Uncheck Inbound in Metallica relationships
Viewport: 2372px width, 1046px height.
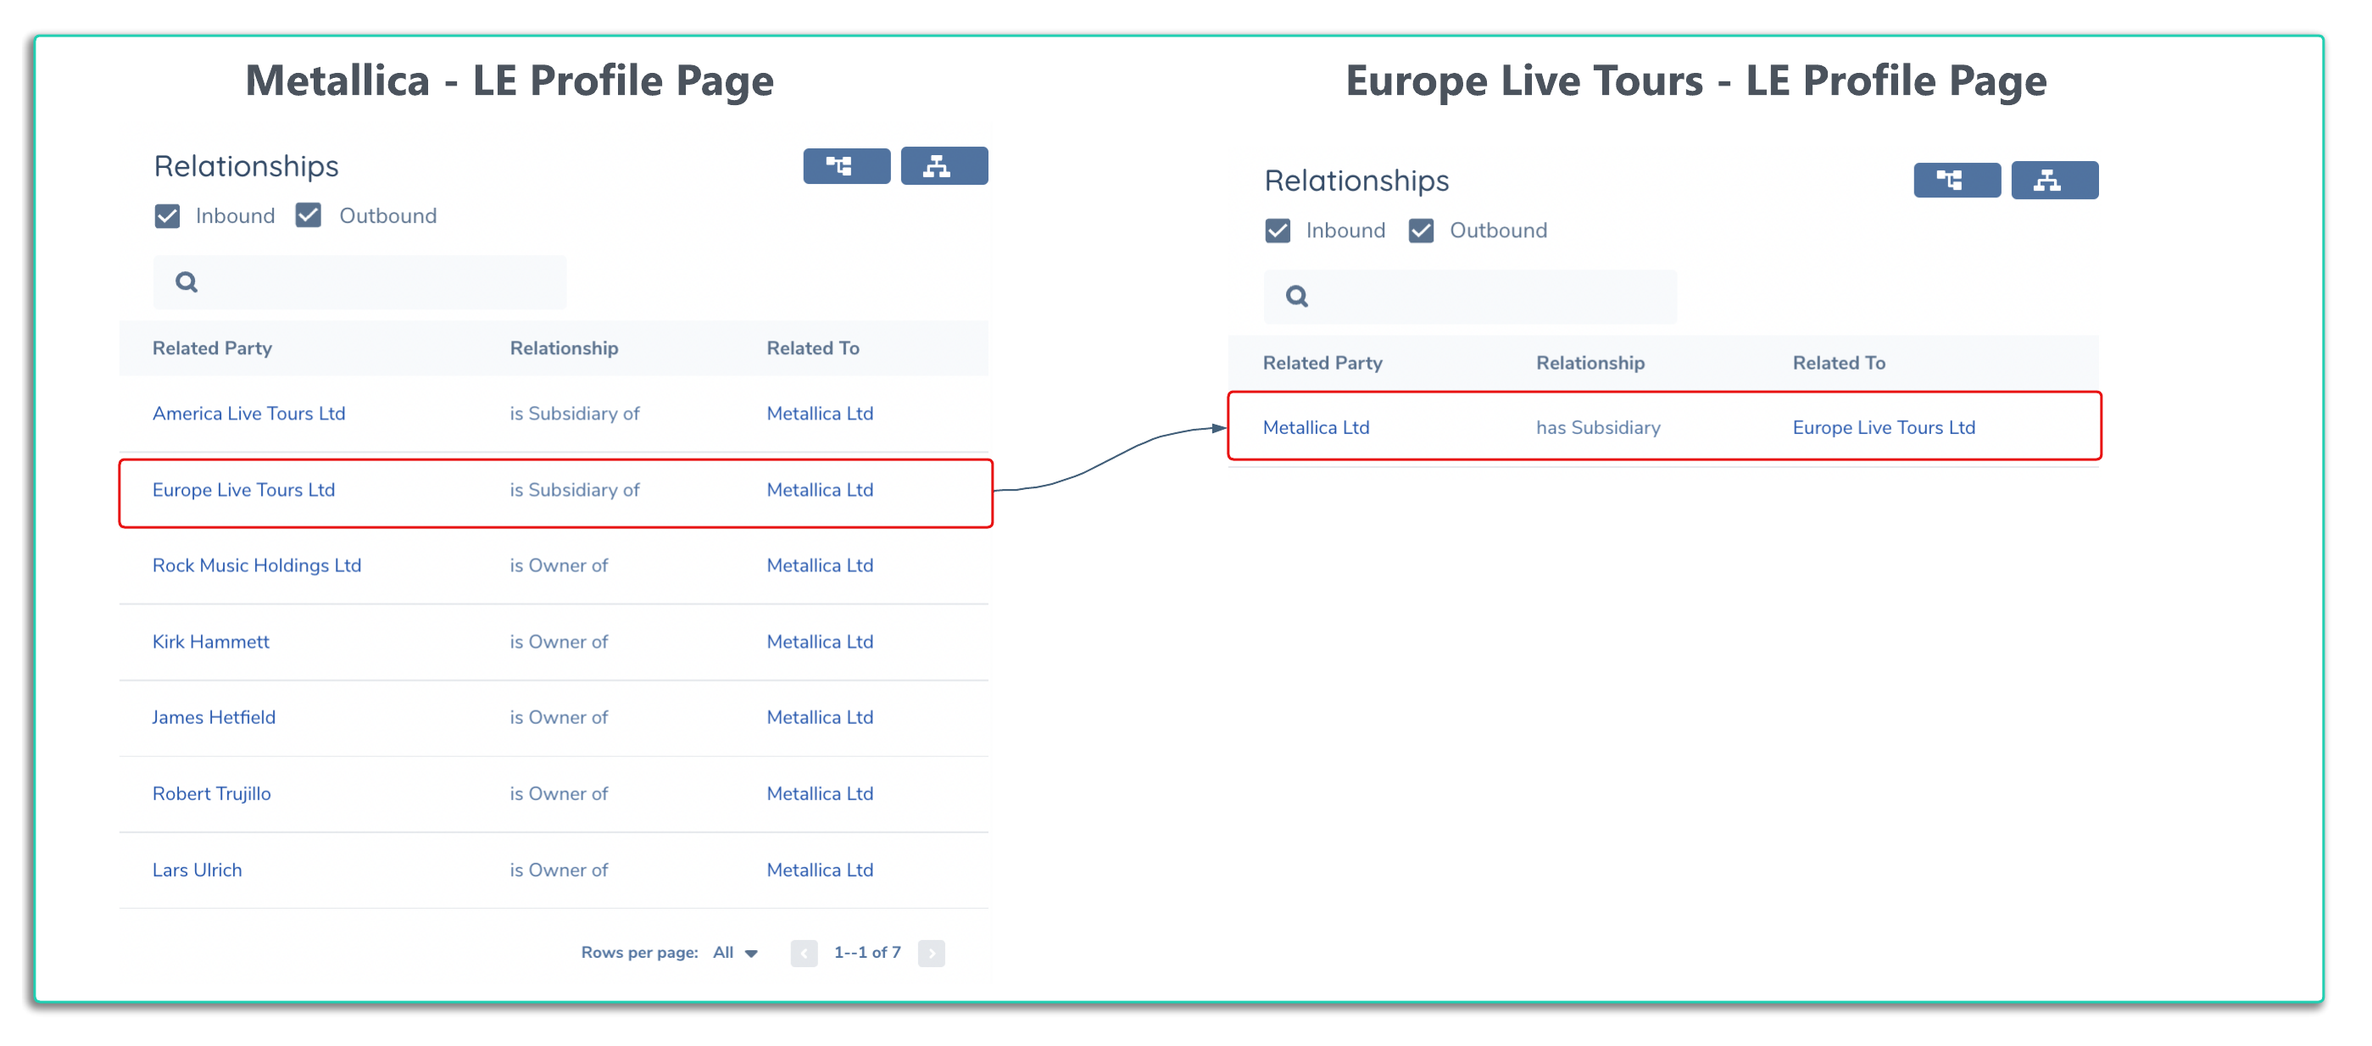(168, 216)
